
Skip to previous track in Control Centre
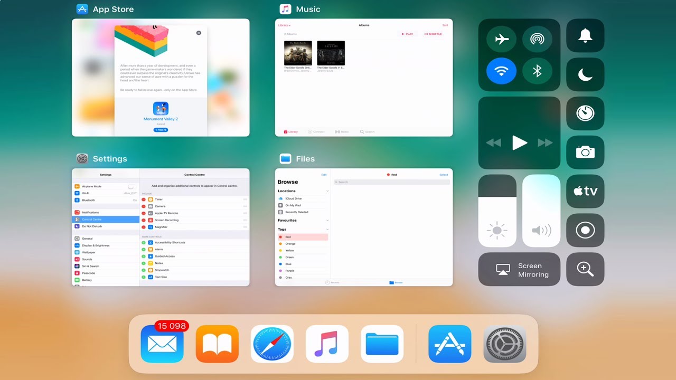[x=493, y=142]
